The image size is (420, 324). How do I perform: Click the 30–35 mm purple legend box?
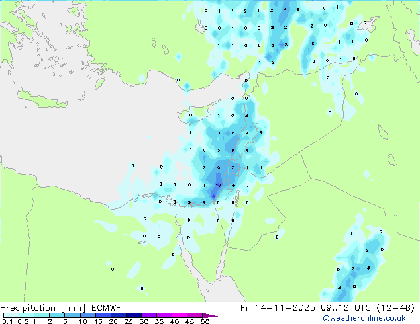point(149,315)
